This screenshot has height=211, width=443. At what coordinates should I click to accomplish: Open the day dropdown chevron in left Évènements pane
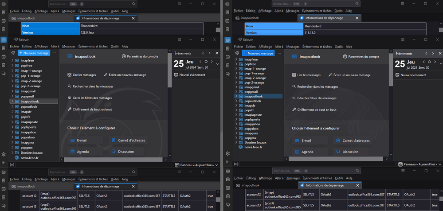(217, 64)
